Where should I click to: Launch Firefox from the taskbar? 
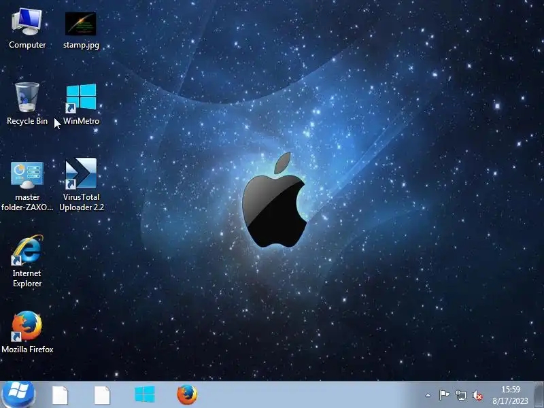(187, 394)
